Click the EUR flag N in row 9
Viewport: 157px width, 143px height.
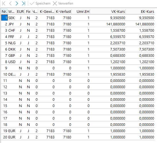[x=20, y=68]
